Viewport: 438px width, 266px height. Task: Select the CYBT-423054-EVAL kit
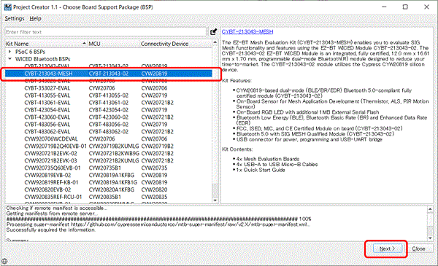47,110
